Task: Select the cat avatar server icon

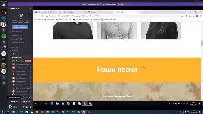Action: pyautogui.click(x=4, y=66)
